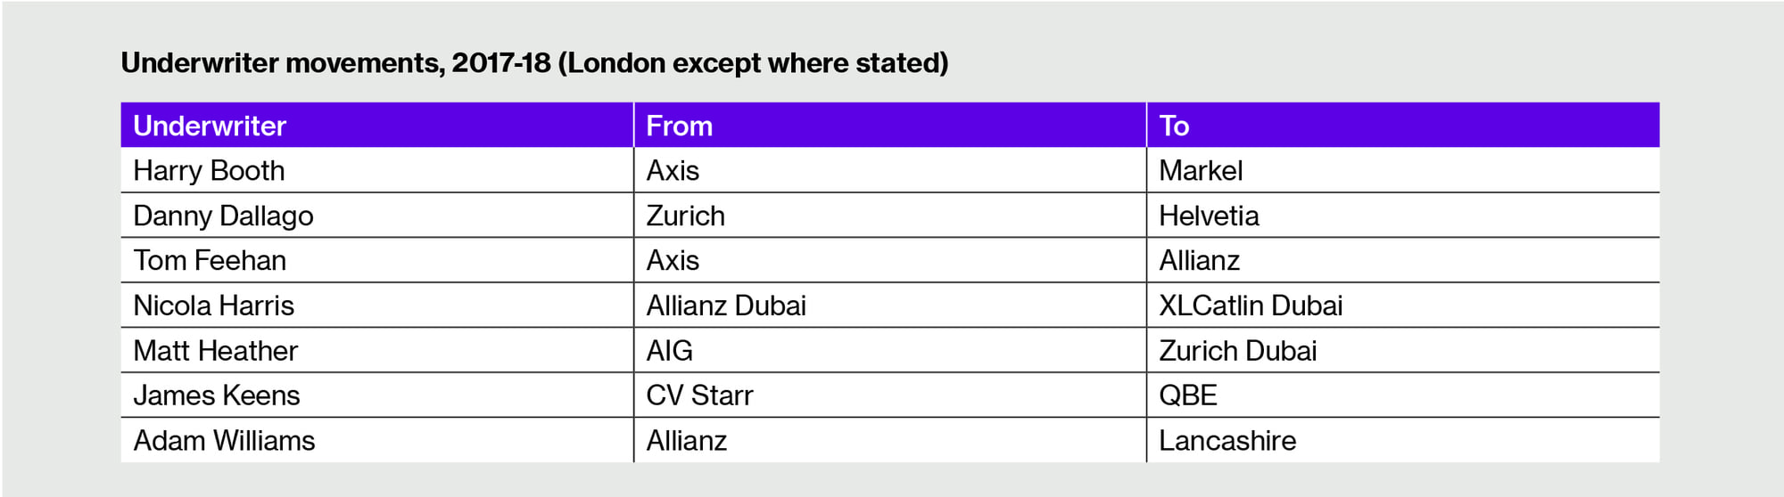Click the Underwriter movements table title
Image resolution: width=1784 pixels, height=497 pixels.
[x=534, y=63]
